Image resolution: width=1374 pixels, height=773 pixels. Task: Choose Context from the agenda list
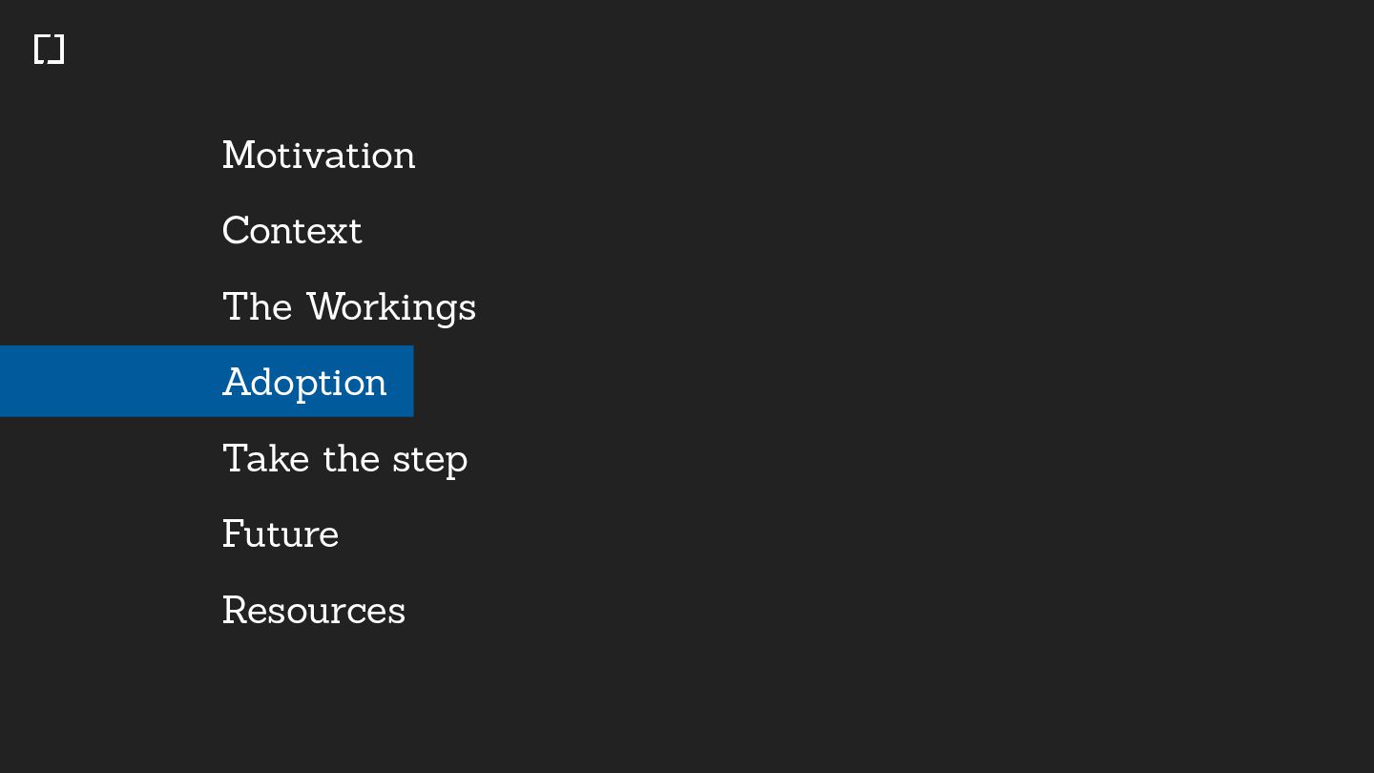[292, 231]
